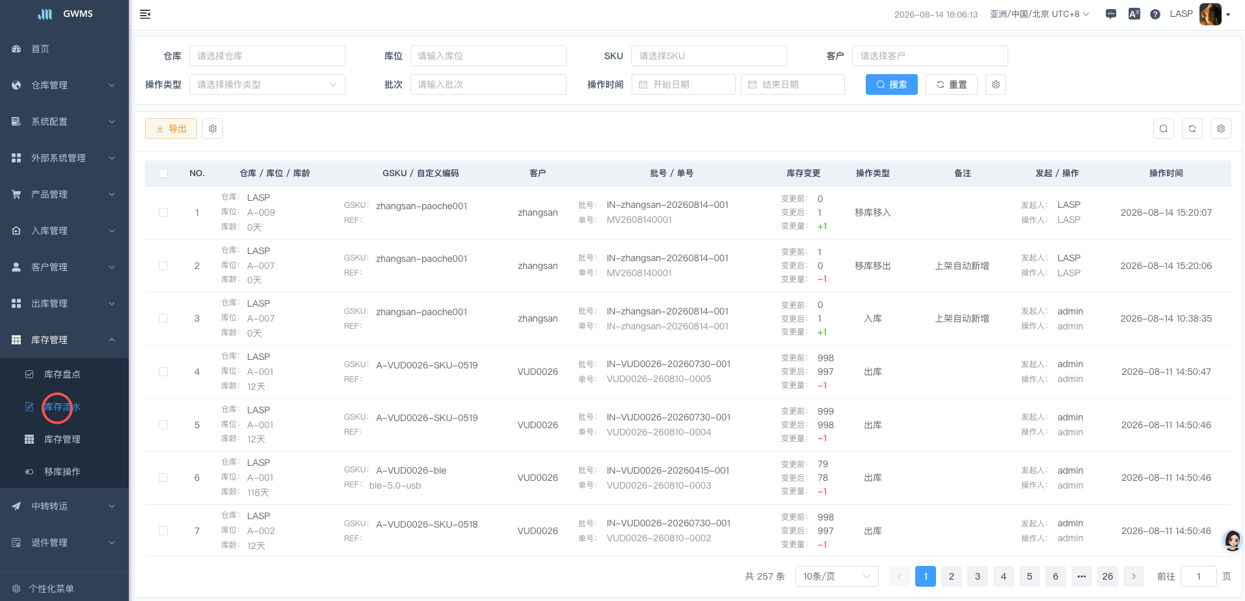
Task: Select checkbox for row 4
Action: coord(163,372)
